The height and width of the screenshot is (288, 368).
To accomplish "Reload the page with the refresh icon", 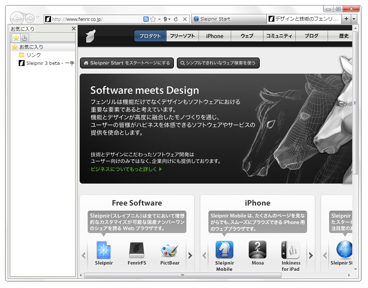I will (176, 19).
